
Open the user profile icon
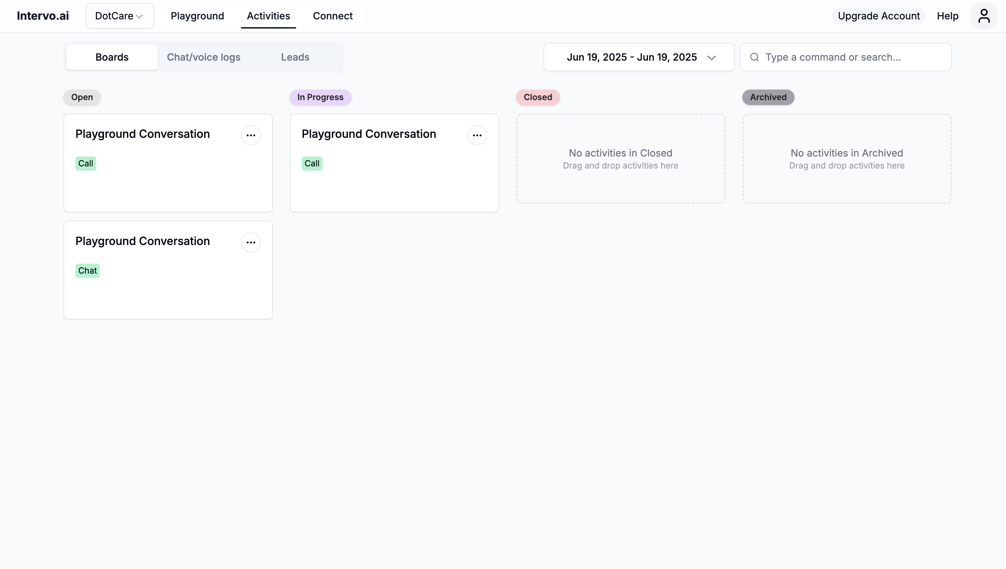[983, 16]
